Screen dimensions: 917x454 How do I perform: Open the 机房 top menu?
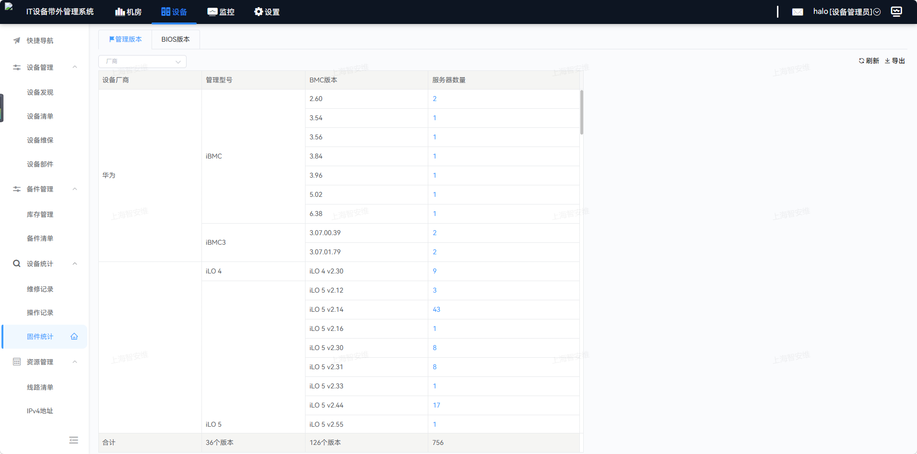click(129, 12)
